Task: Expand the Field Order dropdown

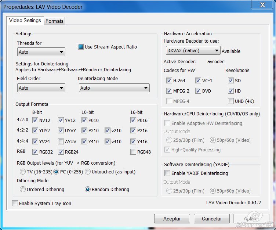Action: click(x=41, y=88)
